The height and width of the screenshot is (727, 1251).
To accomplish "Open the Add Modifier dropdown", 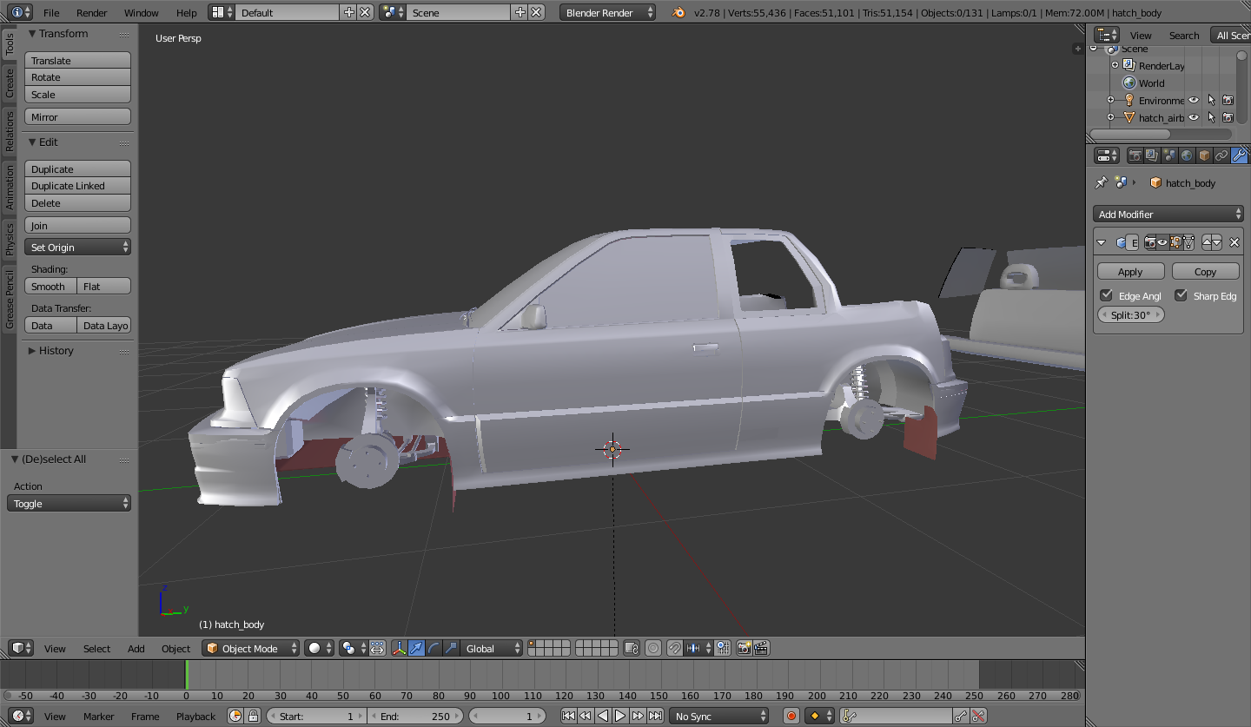I will tap(1168, 214).
